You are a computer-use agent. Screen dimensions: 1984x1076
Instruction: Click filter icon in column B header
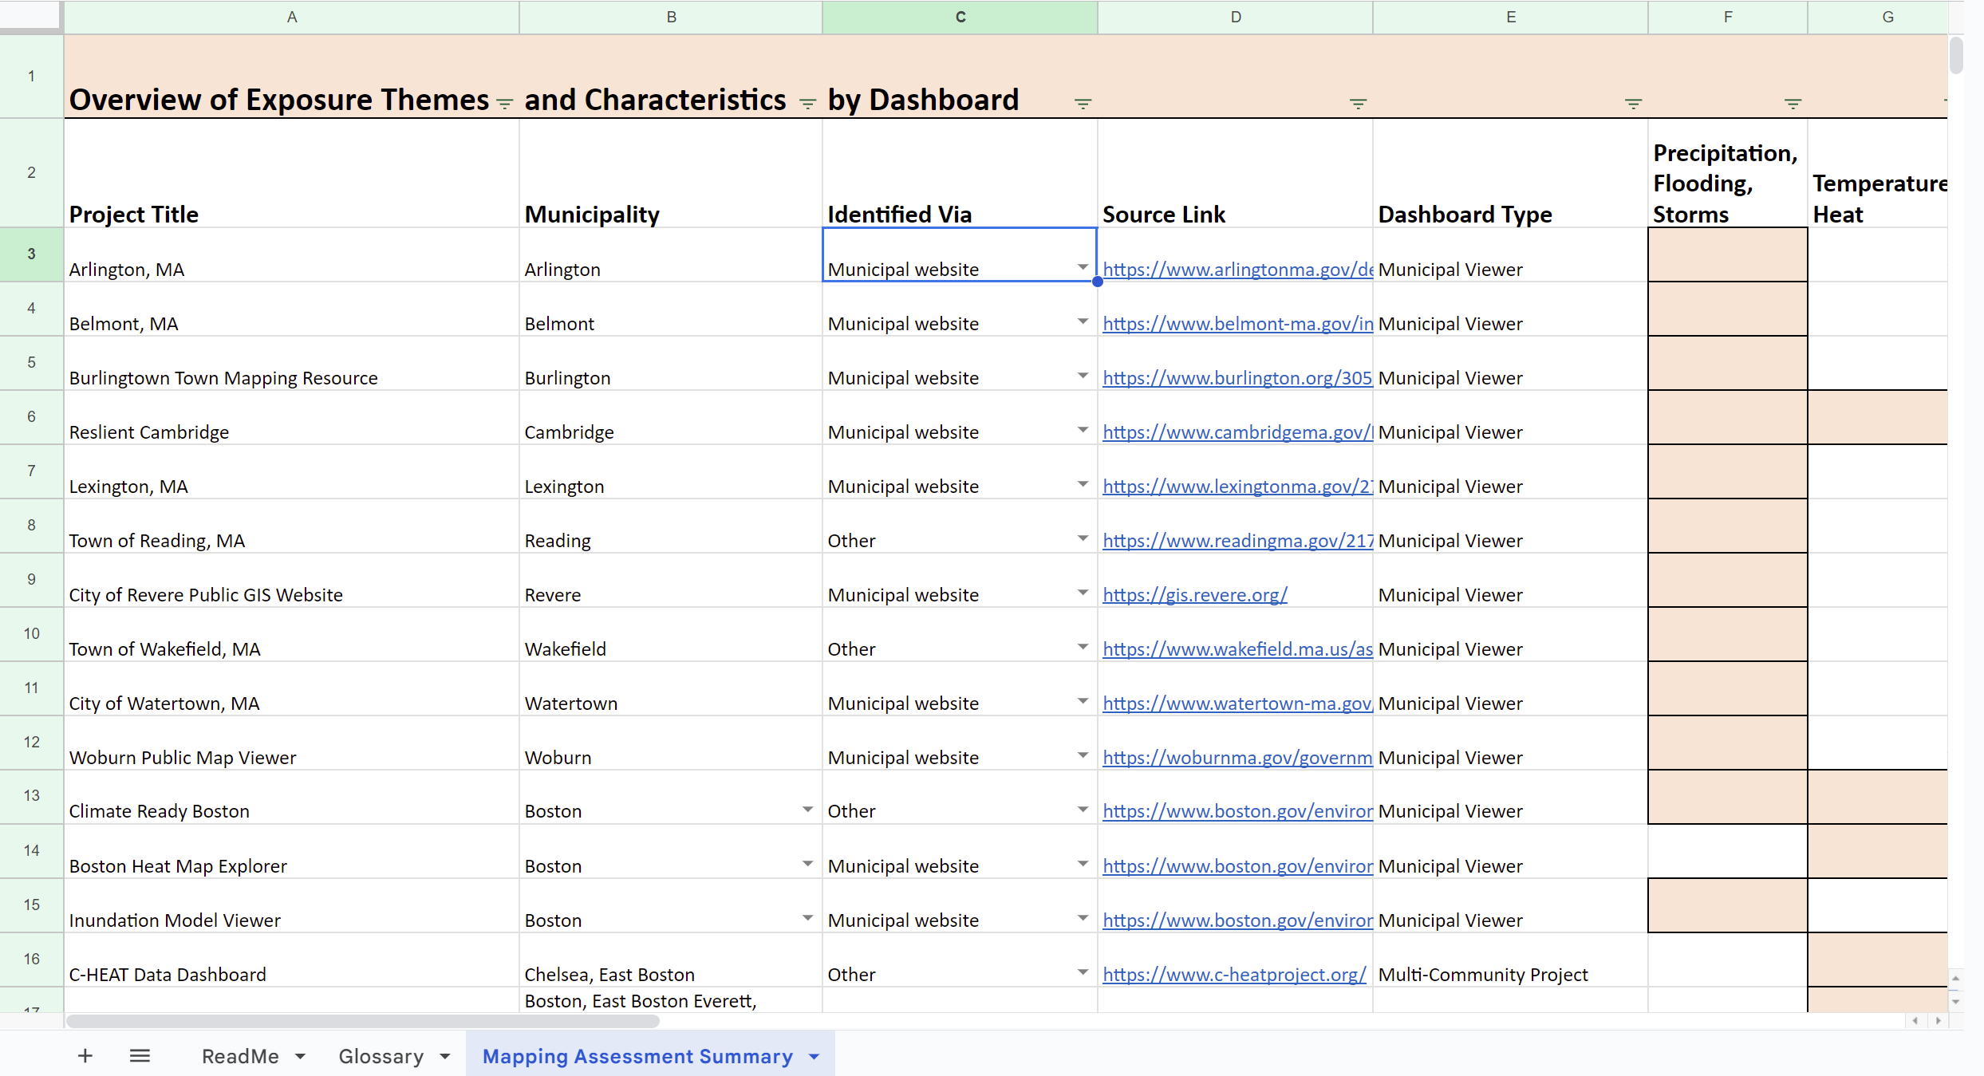pyautogui.click(x=807, y=104)
